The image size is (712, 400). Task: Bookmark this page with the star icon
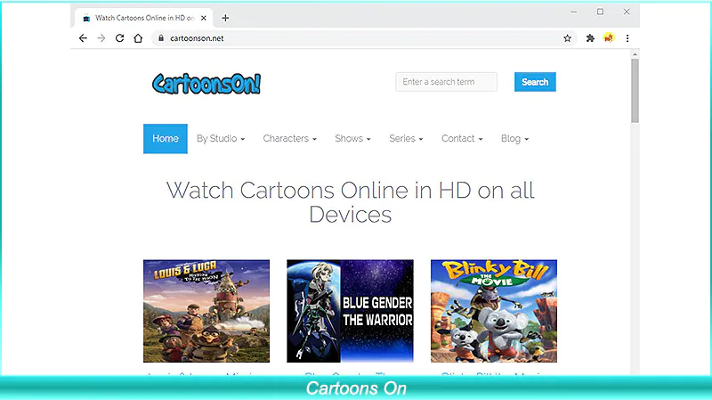567,38
